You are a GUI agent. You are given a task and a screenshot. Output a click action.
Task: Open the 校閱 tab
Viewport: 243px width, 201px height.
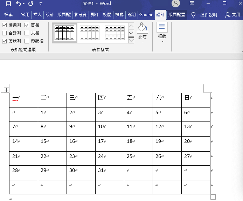pos(107,15)
